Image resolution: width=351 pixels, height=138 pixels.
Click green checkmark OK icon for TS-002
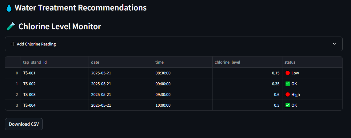(288, 84)
